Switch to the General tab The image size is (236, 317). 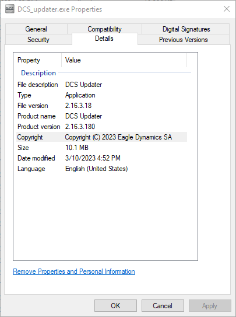36,29
